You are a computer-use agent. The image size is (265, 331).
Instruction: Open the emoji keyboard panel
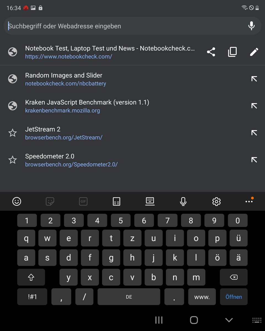coord(17,201)
